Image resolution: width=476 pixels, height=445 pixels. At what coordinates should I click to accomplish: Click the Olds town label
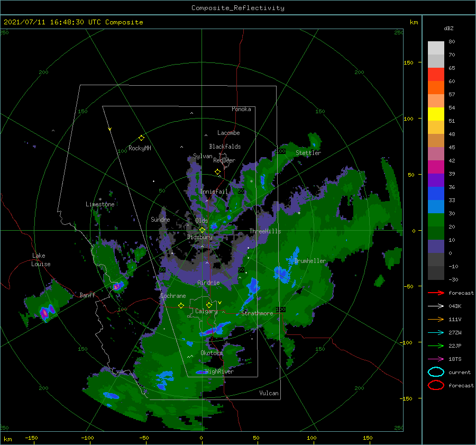(x=202, y=221)
